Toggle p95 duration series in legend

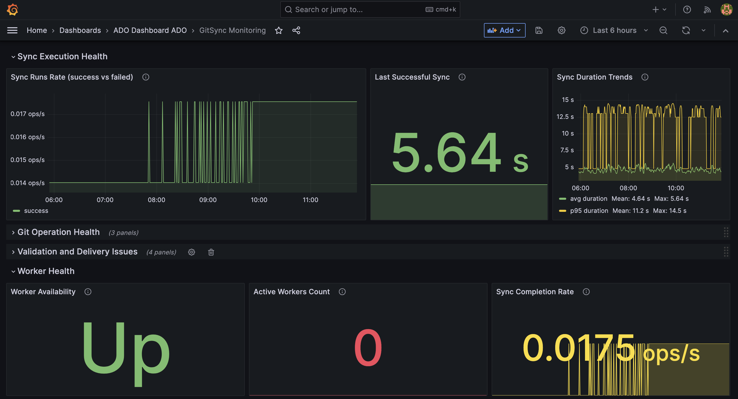(x=589, y=211)
